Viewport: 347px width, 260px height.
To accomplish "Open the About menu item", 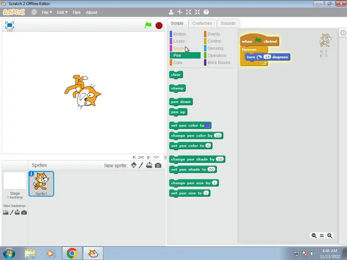I will pyautogui.click(x=91, y=13).
